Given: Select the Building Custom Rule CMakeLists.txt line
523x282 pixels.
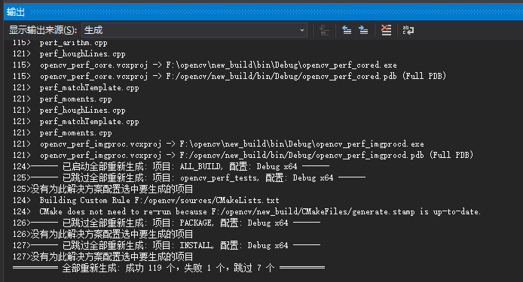Looking at the screenshot, I should (146, 201).
